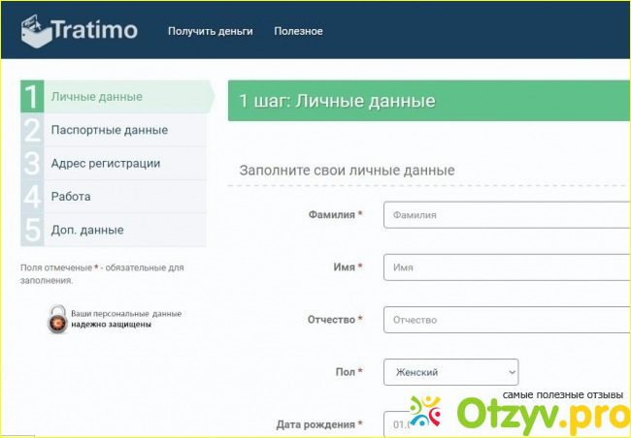Switch to the Доп. данные step
The height and width of the screenshot is (438, 631).
(87, 230)
